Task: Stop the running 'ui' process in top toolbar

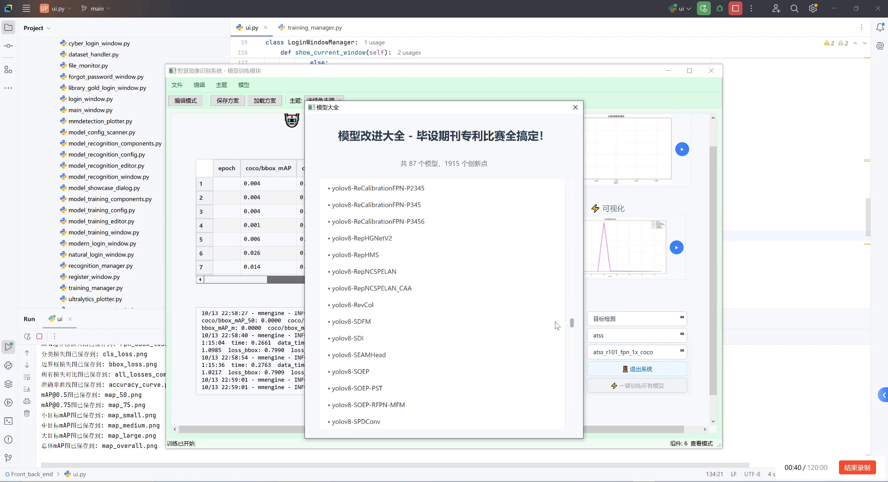Action: (735, 8)
